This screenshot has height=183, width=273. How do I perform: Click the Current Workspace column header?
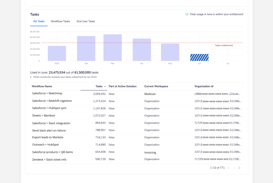click(x=156, y=86)
